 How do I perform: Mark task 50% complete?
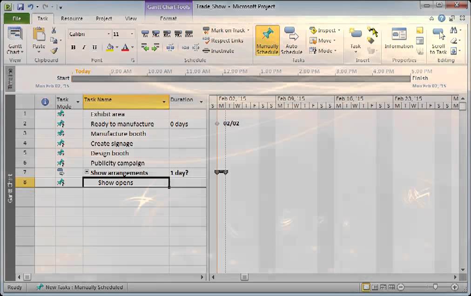(x=167, y=34)
